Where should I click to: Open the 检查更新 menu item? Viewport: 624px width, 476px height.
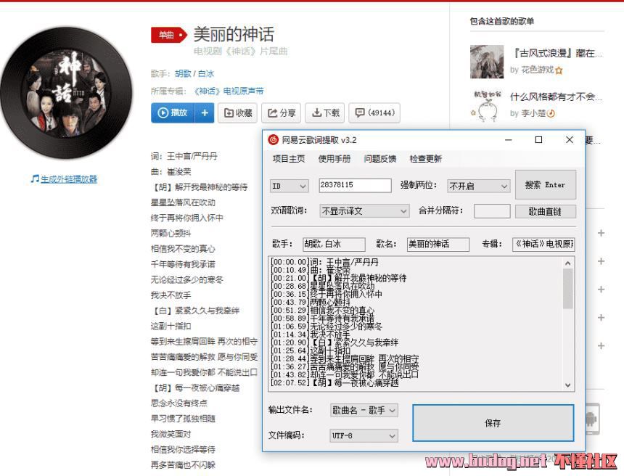(x=426, y=159)
